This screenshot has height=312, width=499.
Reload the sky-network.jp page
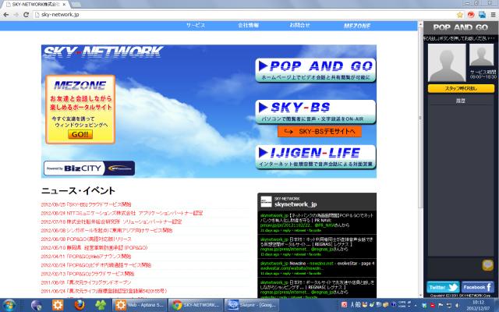click(26, 15)
